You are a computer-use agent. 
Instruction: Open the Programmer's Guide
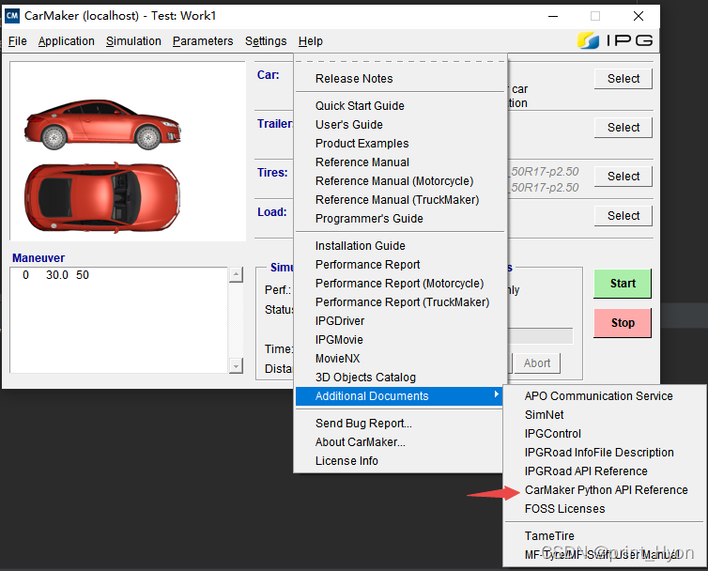tap(400, 219)
